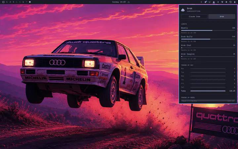Click the 'TOKENS BY MODEL' heading
Screen dimensions: 238x149
188,98
